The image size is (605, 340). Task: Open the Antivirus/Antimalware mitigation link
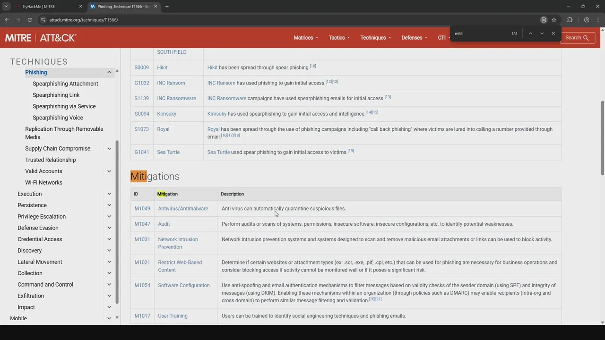[183, 209]
